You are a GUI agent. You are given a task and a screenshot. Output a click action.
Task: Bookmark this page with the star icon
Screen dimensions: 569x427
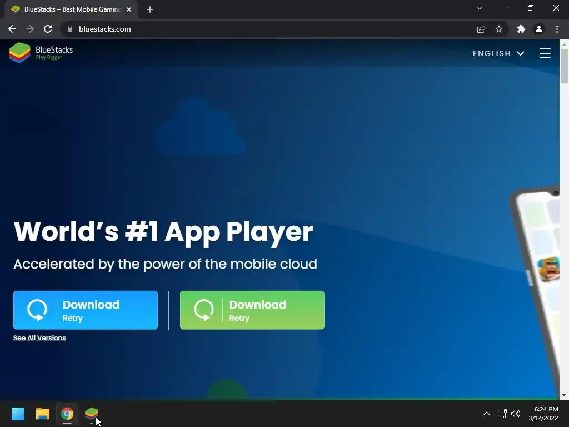pos(499,29)
